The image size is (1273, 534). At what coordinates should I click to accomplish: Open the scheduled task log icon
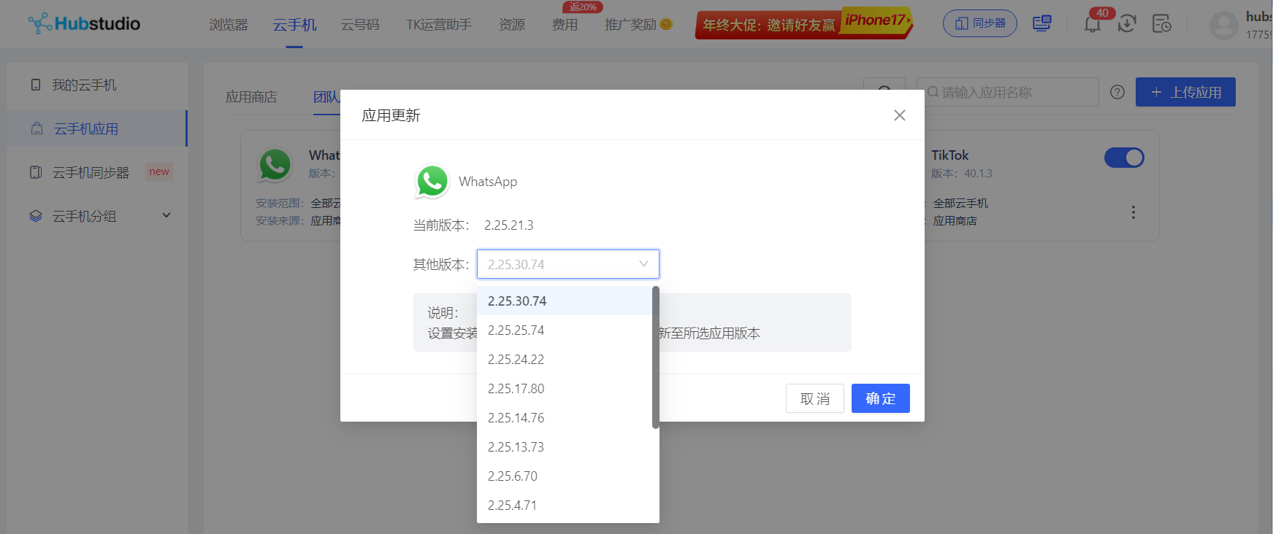point(1161,23)
